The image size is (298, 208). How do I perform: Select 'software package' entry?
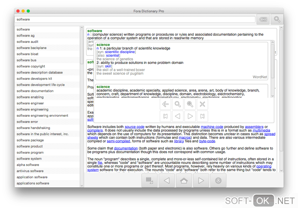pyautogui.click(x=47, y=140)
